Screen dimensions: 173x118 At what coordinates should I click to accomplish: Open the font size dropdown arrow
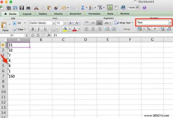tap(65, 23)
